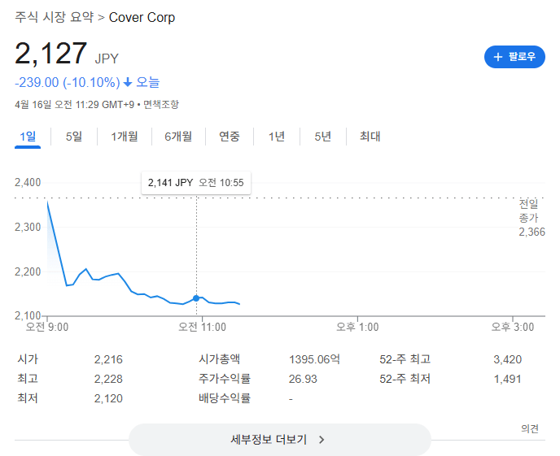Switch to the 5일 chart tab
The height and width of the screenshot is (456, 560).
(74, 137)
